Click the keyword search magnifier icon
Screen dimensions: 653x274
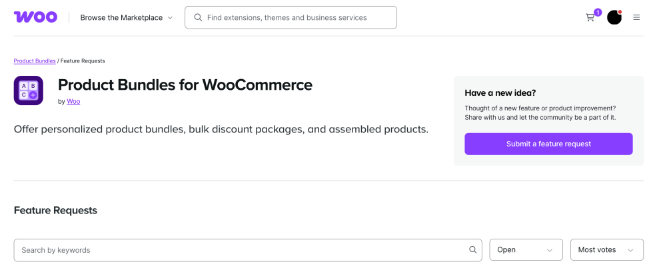pos(473,250)
